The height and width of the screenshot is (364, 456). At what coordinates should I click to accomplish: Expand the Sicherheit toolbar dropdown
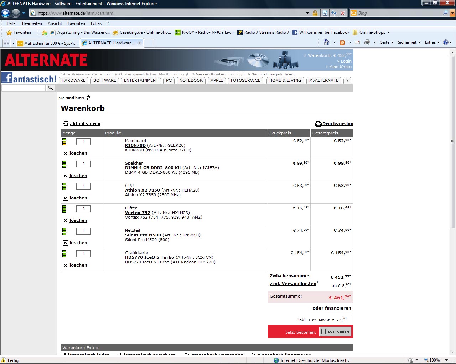point(409,42)
